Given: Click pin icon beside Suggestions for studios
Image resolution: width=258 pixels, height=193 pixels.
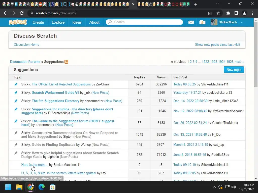Looking at the screenshot, I should [x=16, y=109].
